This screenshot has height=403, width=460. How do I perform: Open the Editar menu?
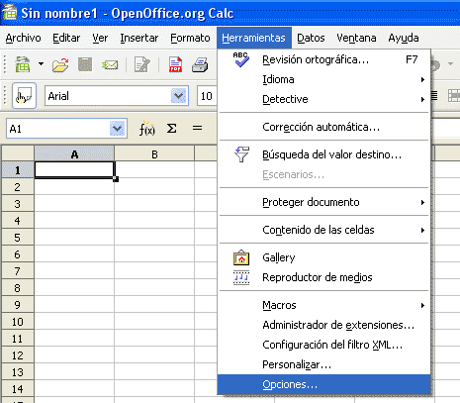tap(66, 38)
